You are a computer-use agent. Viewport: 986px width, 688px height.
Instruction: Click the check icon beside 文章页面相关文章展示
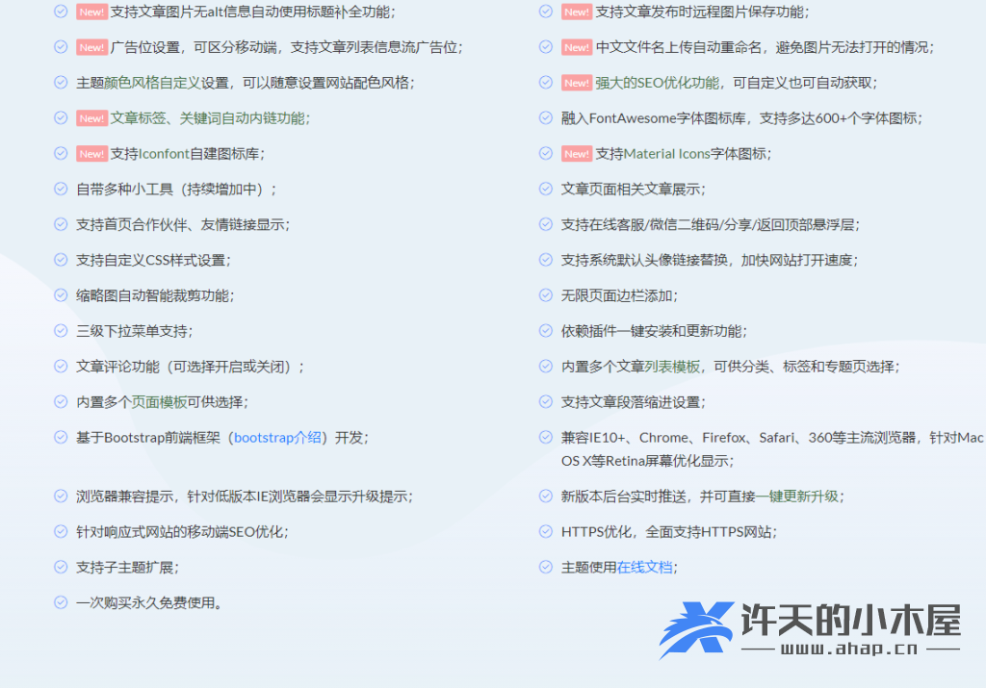tap(546, 190)
